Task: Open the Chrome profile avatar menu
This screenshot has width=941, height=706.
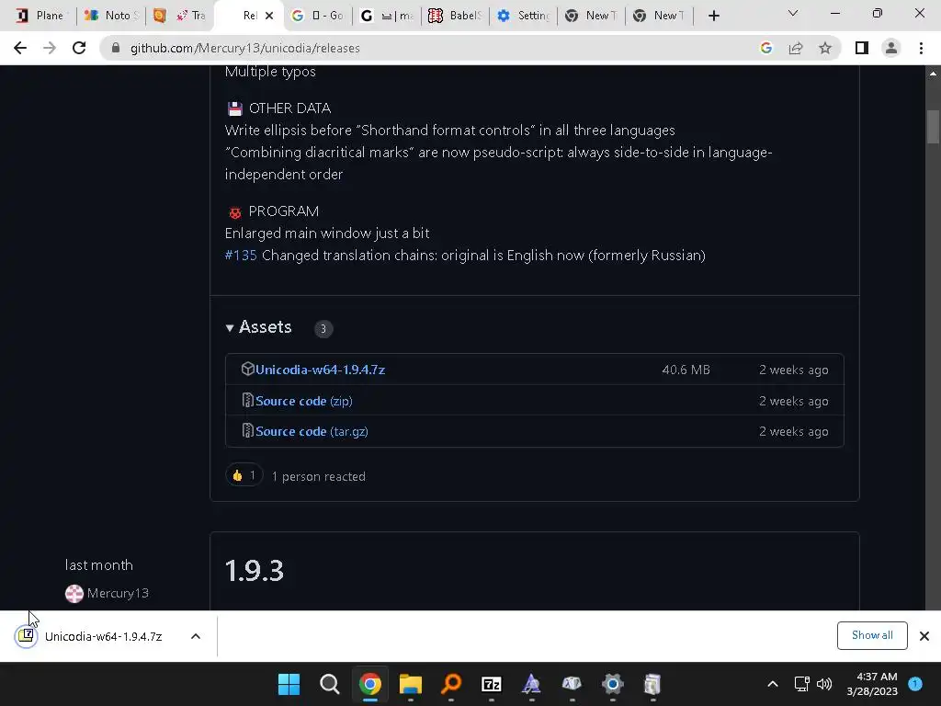Action: point(891,48)
